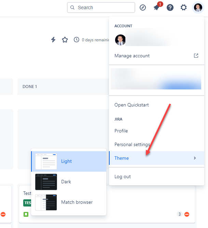Screen dimensions: 208x228
Task: Click the JIRA section heading
Action: [118, 119]
